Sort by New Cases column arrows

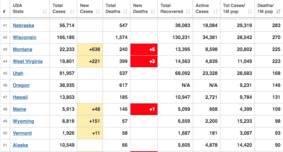coord(98,12)
